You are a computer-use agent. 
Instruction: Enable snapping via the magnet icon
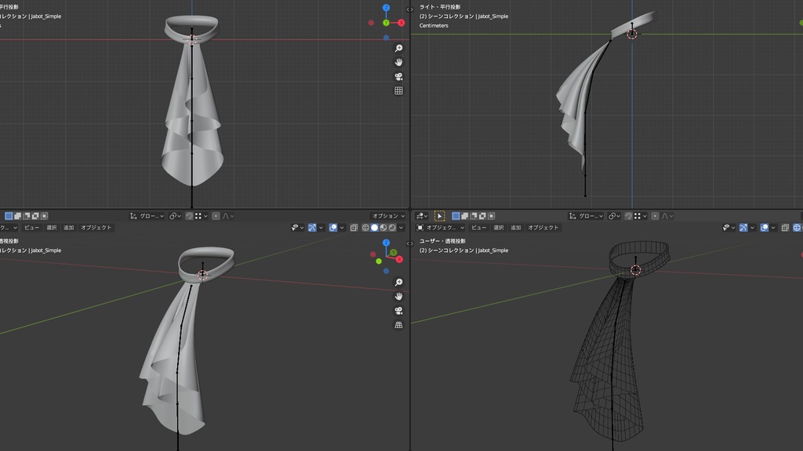coord(190,216)
